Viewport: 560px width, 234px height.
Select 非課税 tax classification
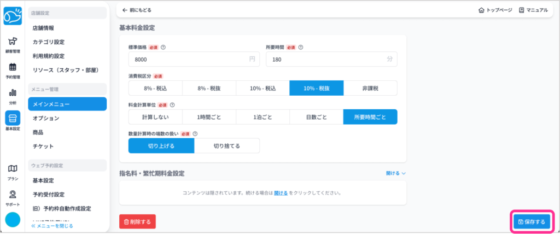[x=370, y=88]
